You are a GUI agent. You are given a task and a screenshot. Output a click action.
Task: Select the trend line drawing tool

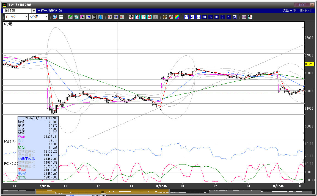tap(76, 17)
